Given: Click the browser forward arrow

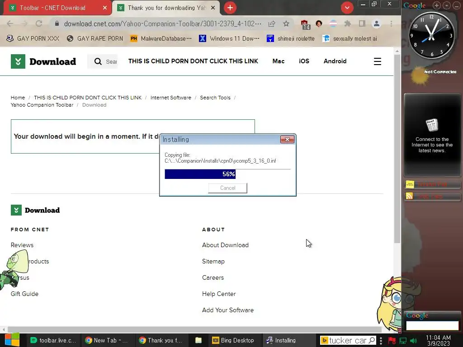Looking at the screenshot, I should tap(24, 23).
